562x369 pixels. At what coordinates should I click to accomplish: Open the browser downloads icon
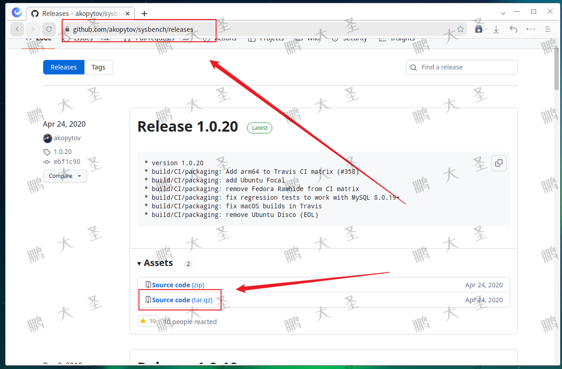[x=496, y=30]
